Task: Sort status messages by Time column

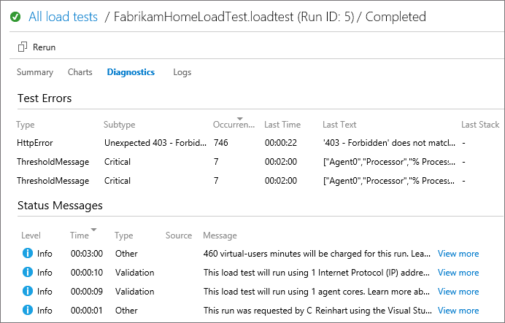Action: pyautogui.click(x=93, y=230)
